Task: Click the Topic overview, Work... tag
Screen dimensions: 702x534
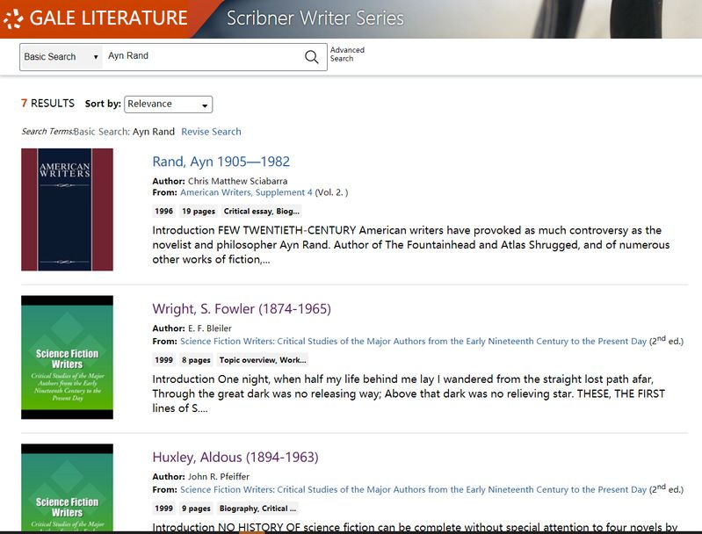Action: [x=263, y=360]
